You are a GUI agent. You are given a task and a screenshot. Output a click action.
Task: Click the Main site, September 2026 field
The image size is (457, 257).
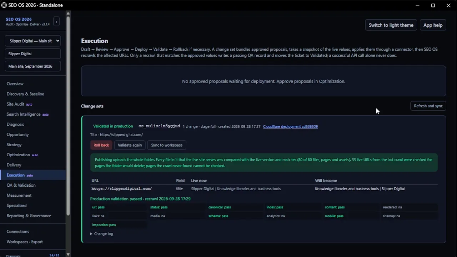pos(33,66)
